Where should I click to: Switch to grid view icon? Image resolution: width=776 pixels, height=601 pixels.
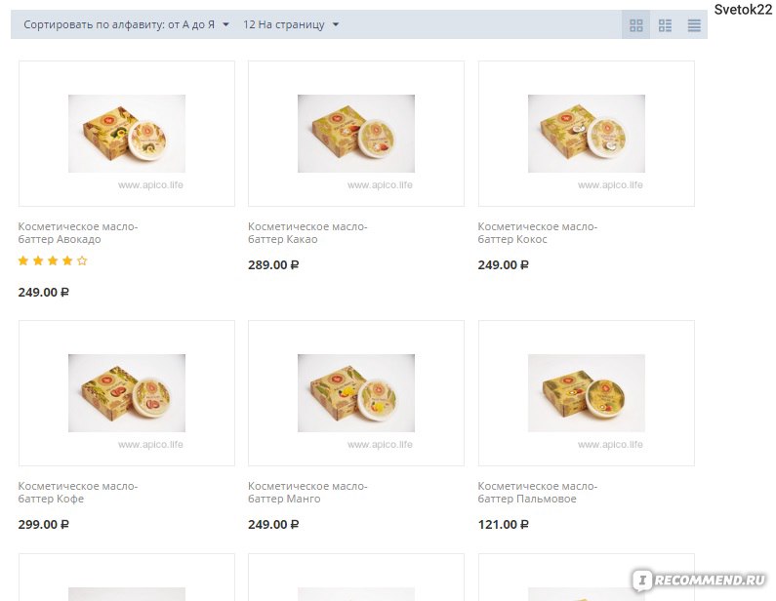pyautogui.click(x=636, y=25)
